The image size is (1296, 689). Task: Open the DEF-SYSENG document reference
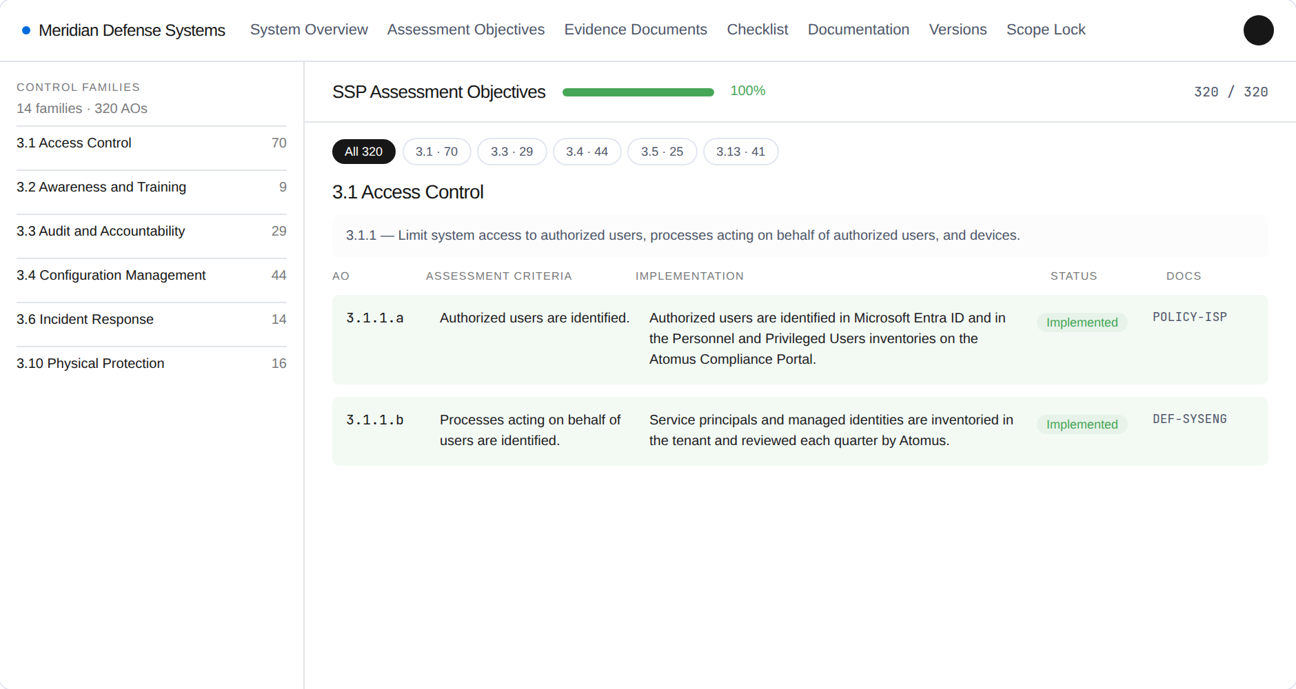[1190, 419]
